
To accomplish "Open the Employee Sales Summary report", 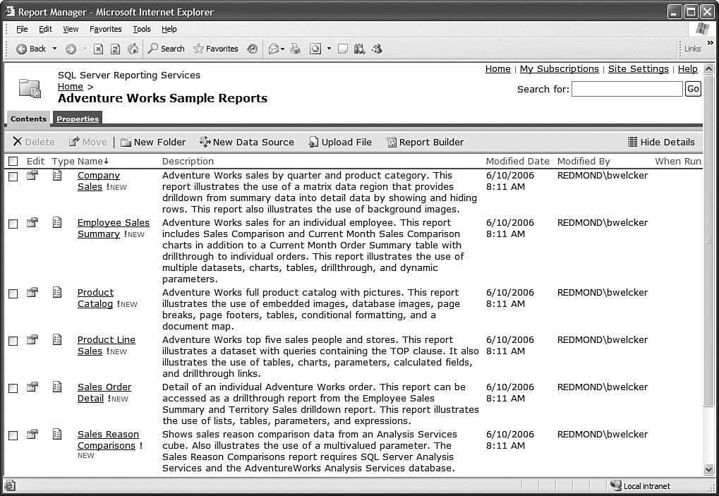I will [x=114, y=228].
